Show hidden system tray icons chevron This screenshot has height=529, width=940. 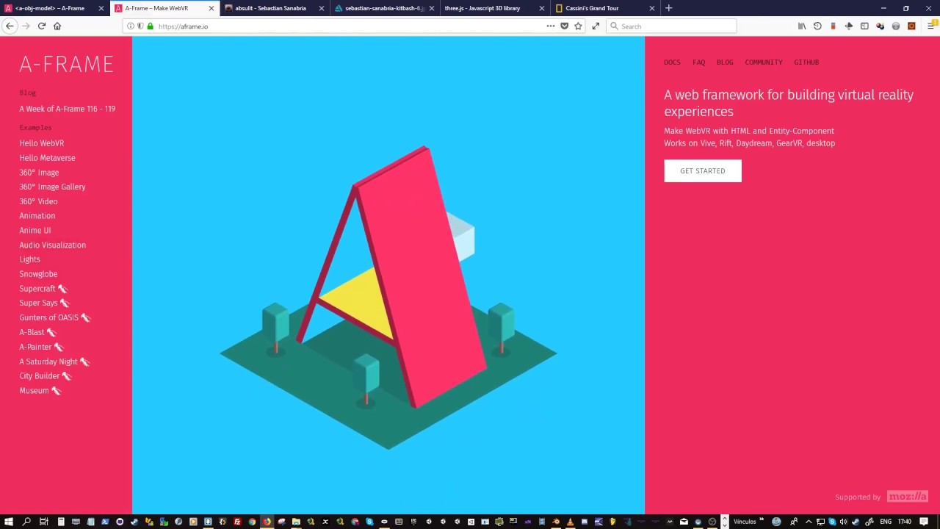pos(809,522)
